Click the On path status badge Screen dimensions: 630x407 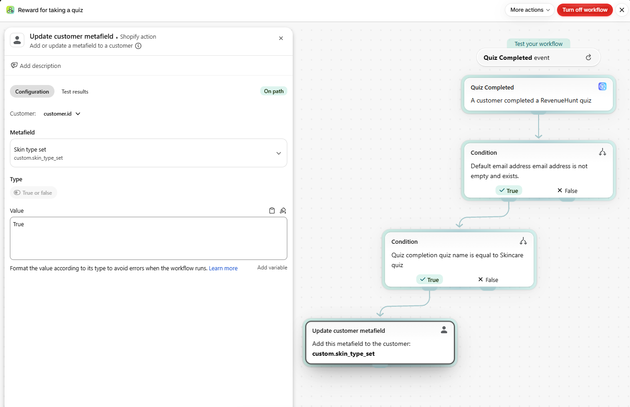click(274, 91)
